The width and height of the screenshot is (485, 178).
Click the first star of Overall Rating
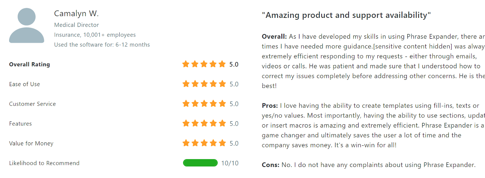[186, 64]
